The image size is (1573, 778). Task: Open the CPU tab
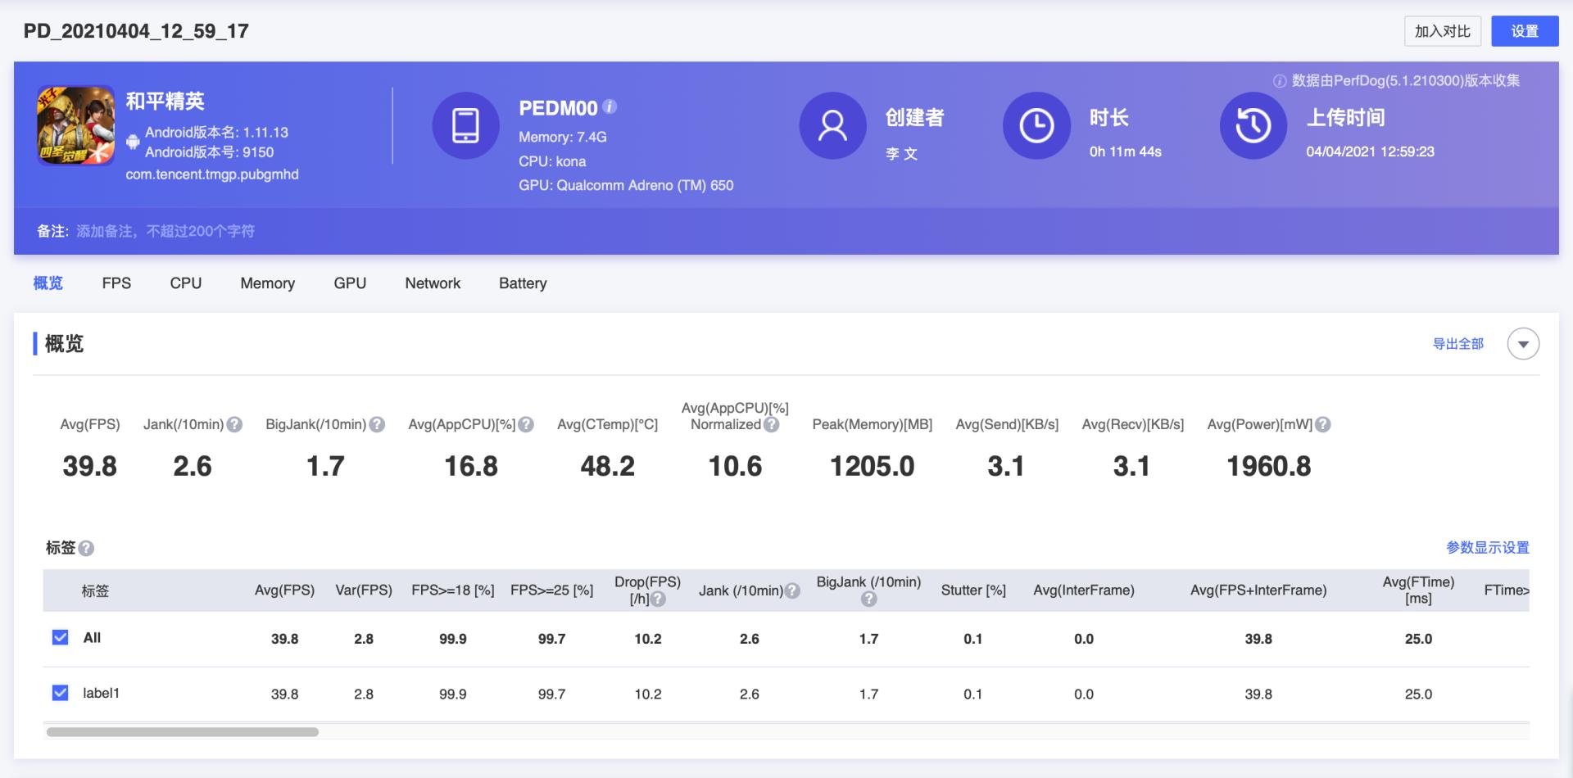[x=186, y=283]
